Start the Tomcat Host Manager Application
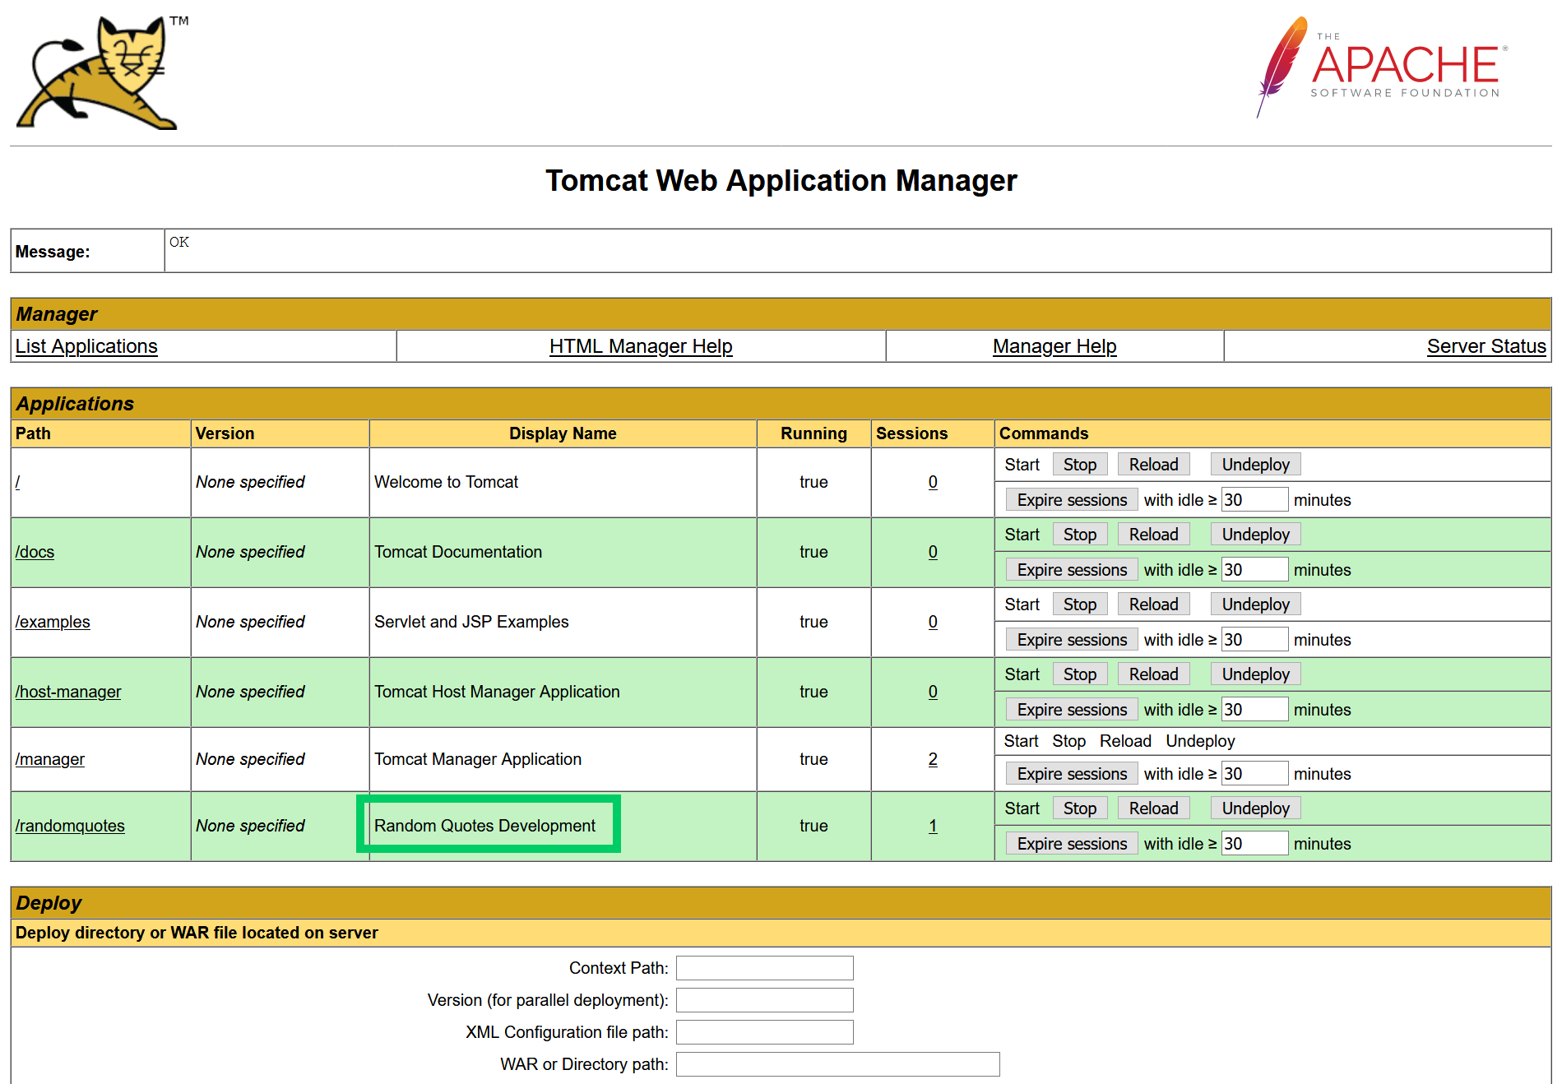Screen dimensions: 1562x1084 tap(1022, 674)
